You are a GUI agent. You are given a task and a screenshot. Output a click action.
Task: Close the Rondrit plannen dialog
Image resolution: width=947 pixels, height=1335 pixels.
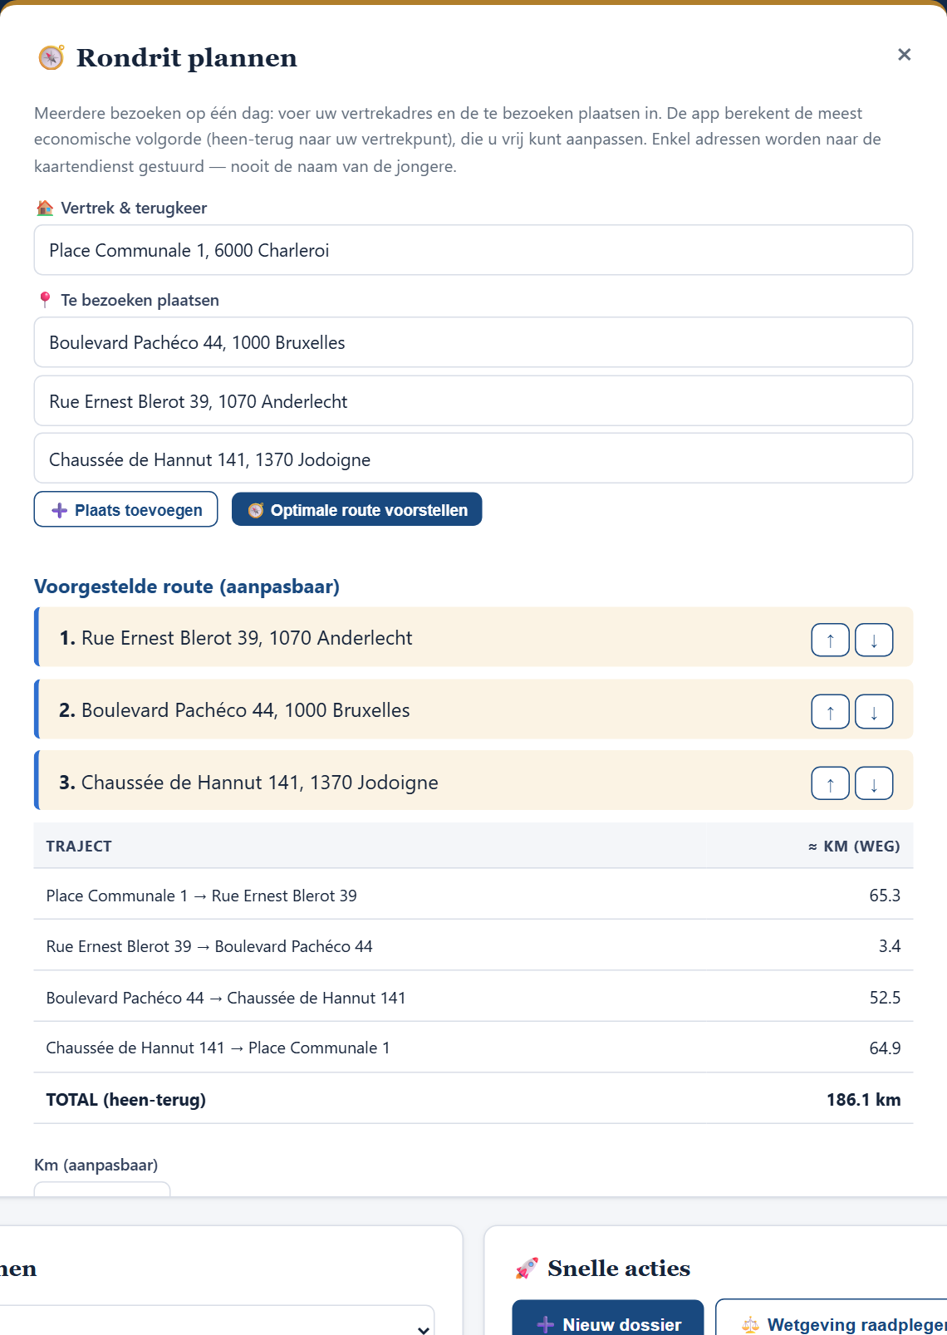(905, 55)
